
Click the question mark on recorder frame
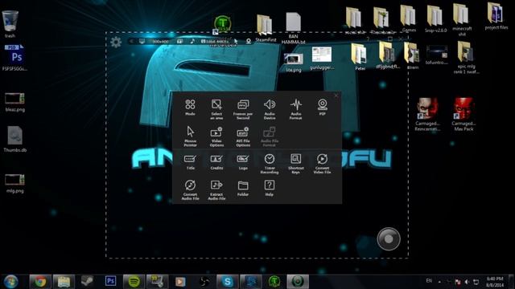[368, 39]
